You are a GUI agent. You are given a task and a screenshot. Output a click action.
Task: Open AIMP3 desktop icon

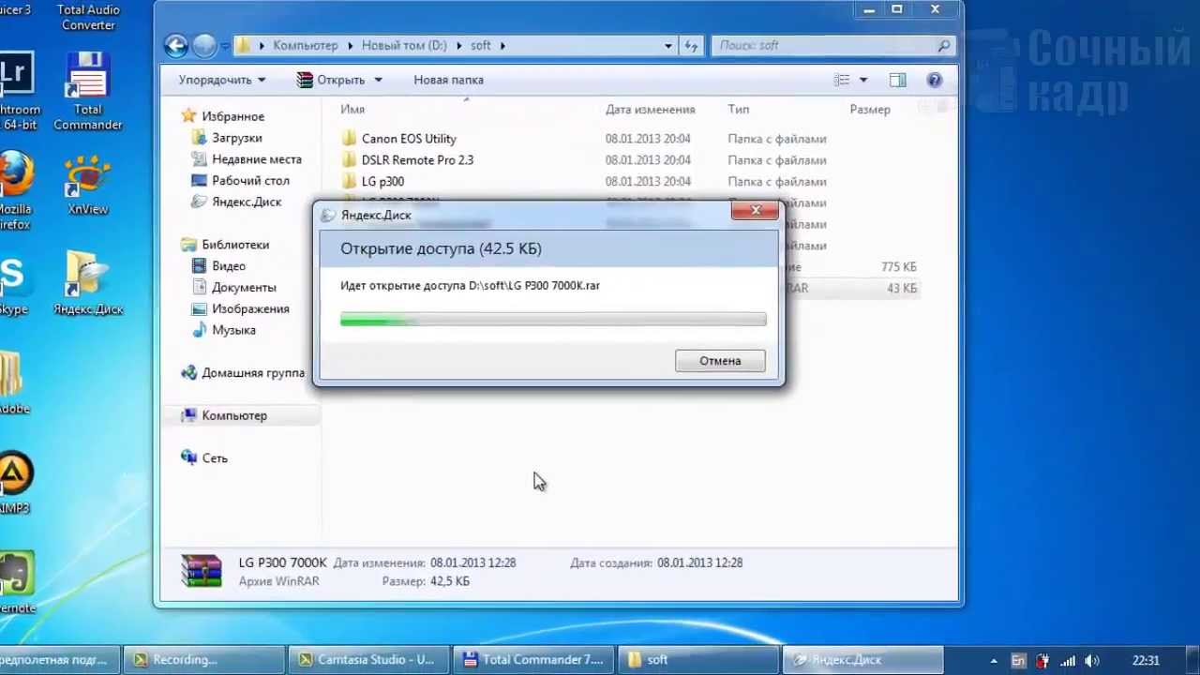[x=15, y=484]
